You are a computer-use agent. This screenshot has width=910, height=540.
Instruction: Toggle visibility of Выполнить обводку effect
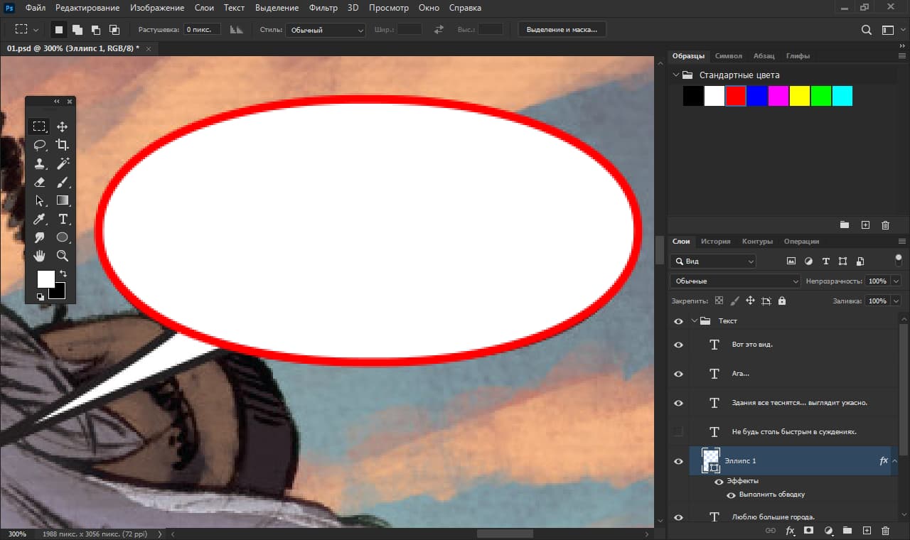click(x=730, y=495)
